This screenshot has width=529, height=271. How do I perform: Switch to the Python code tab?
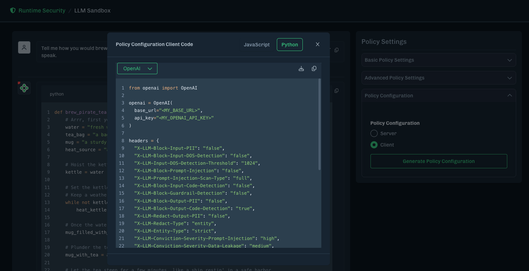point(290,45)
